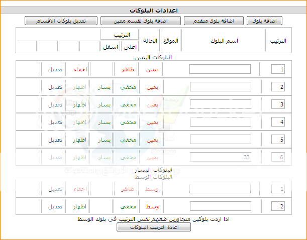The width and height of the screenshot is (307, 240).
Task: Click the اسفل column header
Action: 111,47
